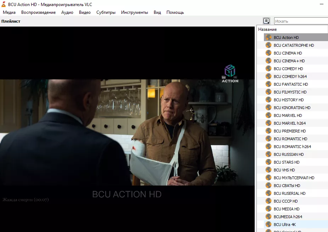This screenshot has width=328, height=232.
Task: Minimize the VLC window
Action: coord(322,4)
